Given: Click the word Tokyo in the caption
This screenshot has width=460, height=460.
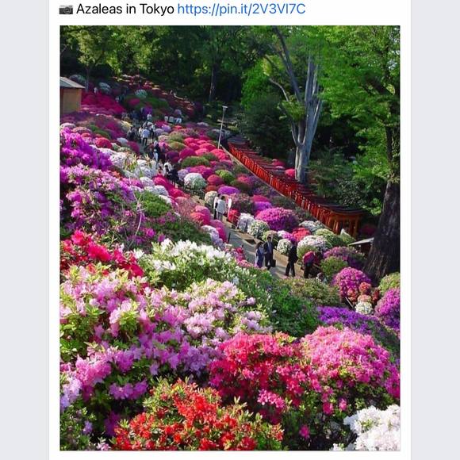Looking at the screenshot, I should pyautogui.click(x=157, y=9).
